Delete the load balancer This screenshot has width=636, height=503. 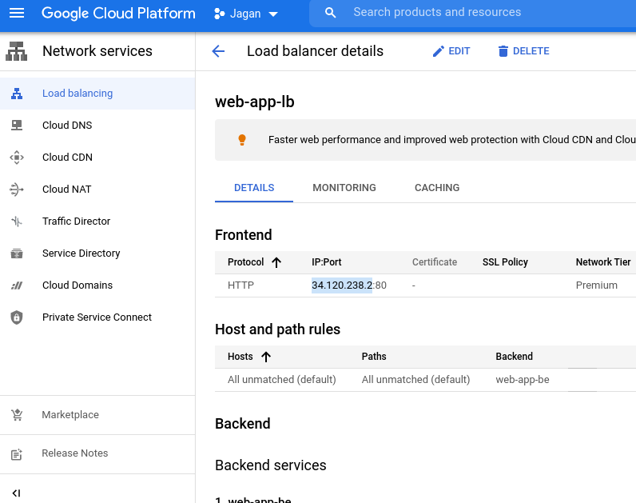click(x=523, y=51)
